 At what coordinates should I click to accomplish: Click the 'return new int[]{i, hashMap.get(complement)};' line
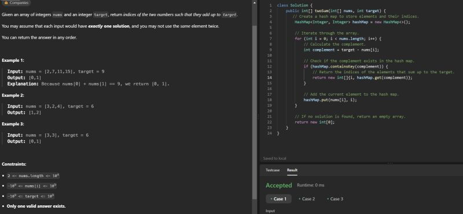click(x=362, y=78)
